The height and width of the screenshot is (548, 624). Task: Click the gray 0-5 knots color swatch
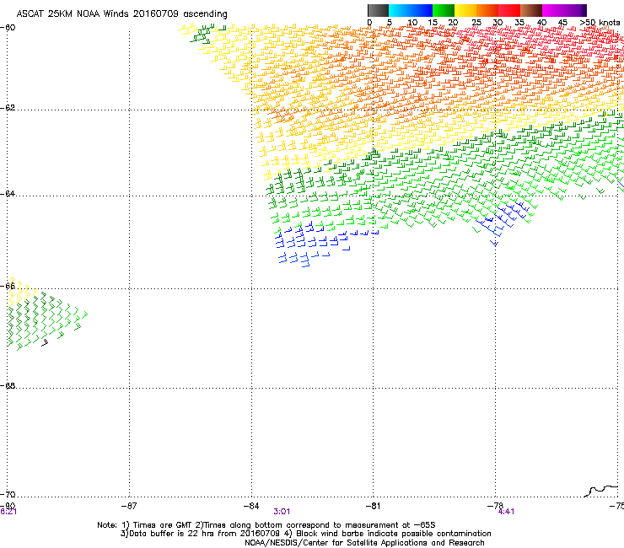click(x=378, y=10)
